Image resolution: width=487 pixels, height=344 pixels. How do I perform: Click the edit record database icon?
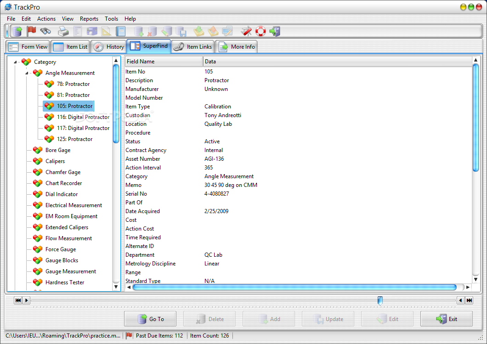(x=166, y=31)
